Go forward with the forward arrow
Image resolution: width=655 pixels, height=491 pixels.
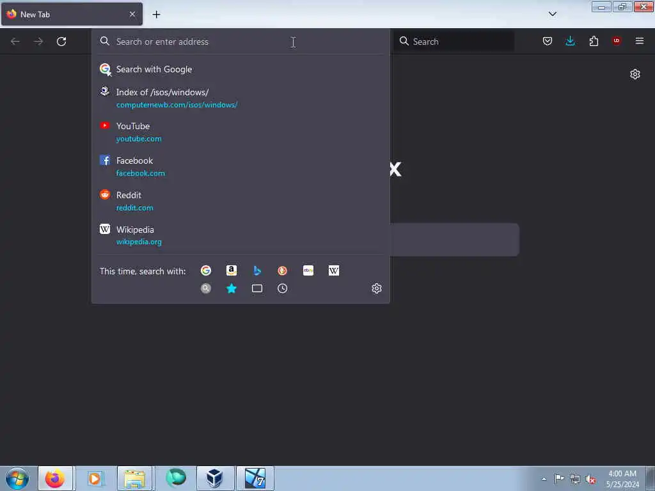38,42
